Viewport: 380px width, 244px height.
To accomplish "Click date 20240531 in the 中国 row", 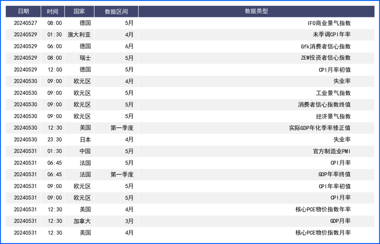I will (25, 151).
